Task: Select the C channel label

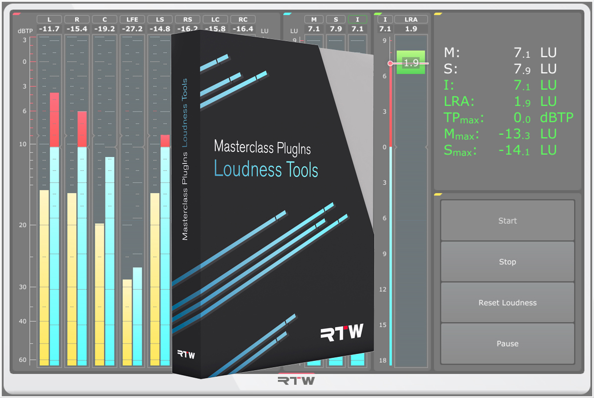Action: (x=104, y=19)
